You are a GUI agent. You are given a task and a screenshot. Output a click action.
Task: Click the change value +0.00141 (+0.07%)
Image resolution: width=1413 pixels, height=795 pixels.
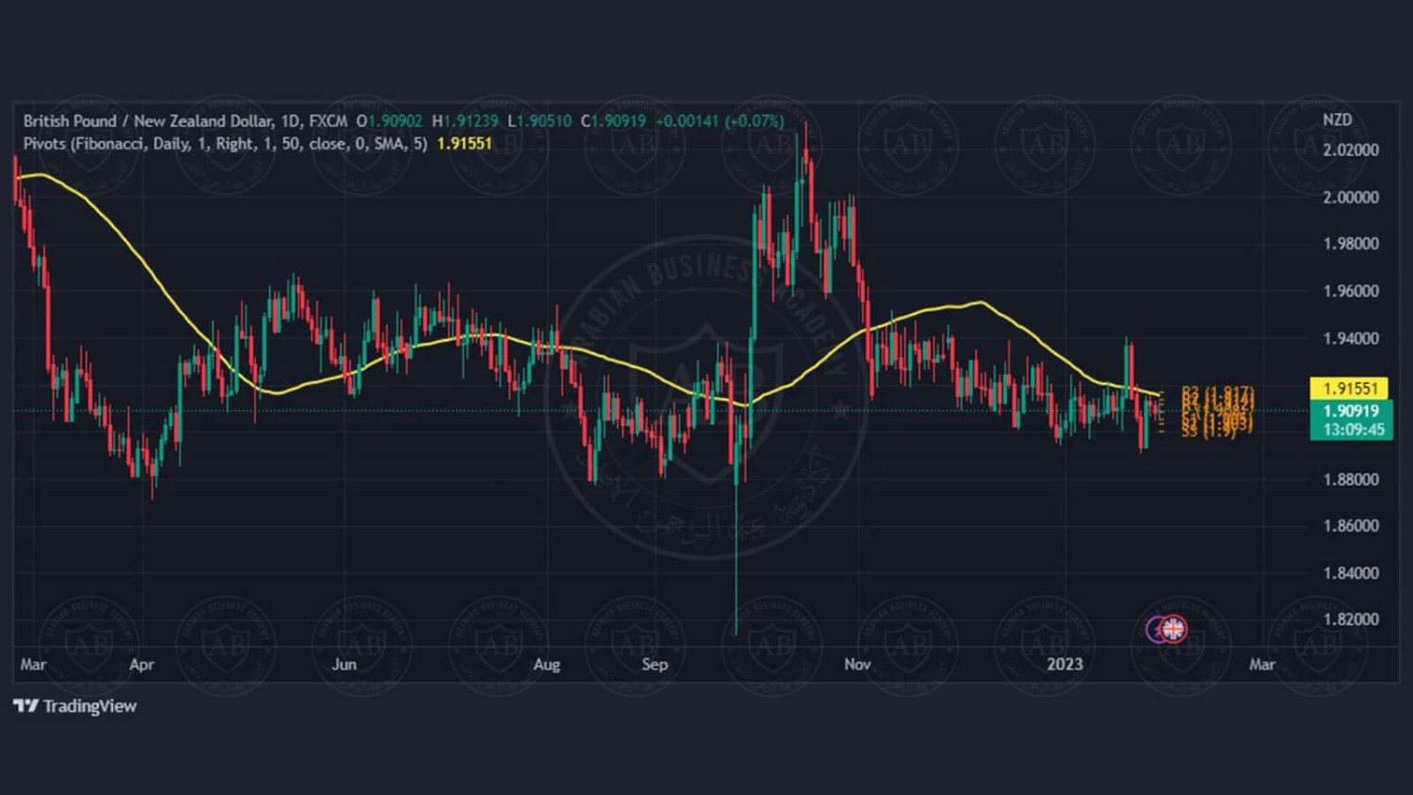pos(720,121)
